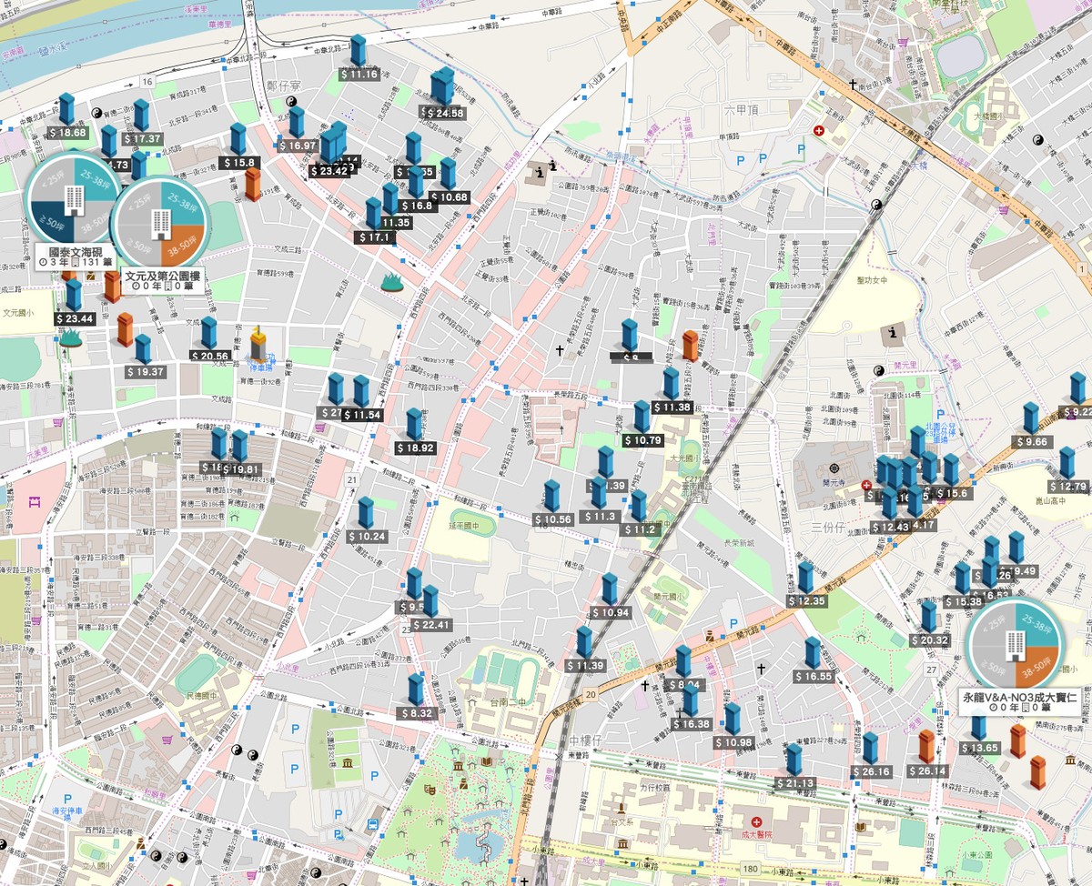
Task: Select the blue building labeled $ 10.24
Action: tap(366, 513)
